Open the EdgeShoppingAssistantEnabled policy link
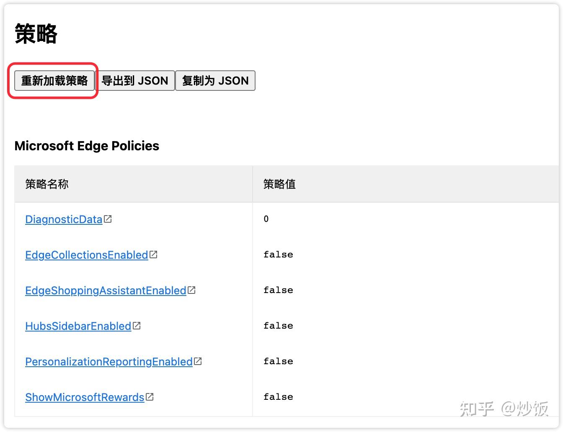 [x=106, y=291]
